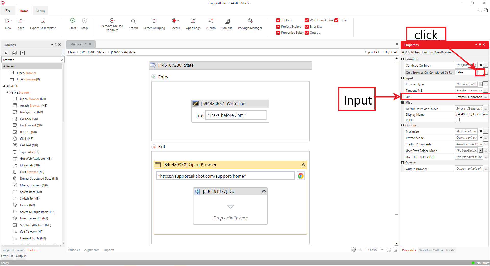Collapse the Common properties section

pyautogui.click(x=403, y=59)
